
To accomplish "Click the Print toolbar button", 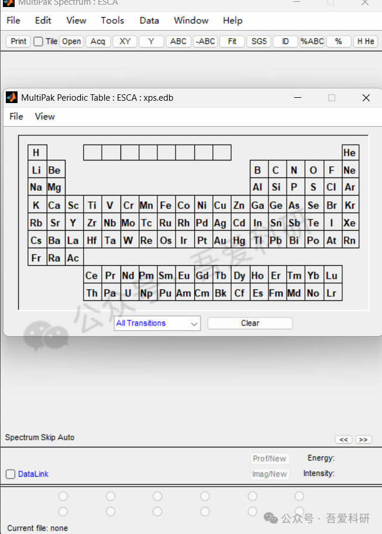I will click(18, 42).
